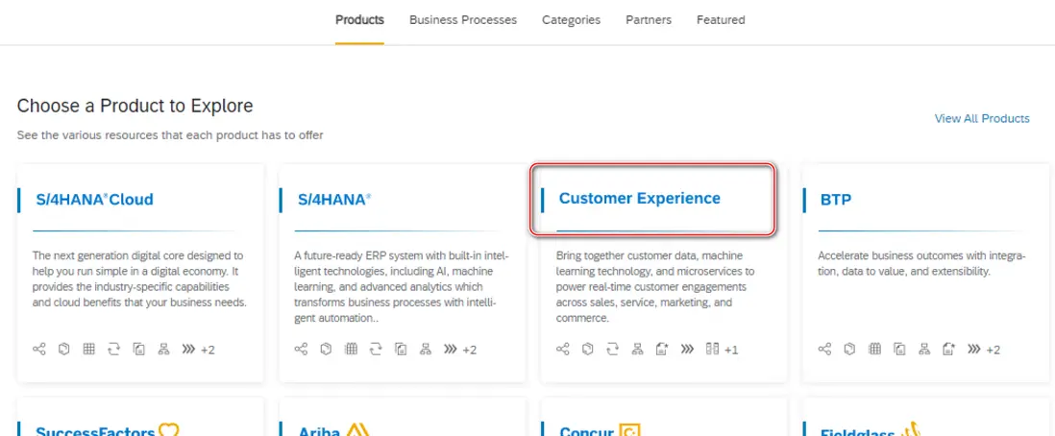Expand the +2 more resources on S/4HANA Cloud
Image resolution: width=1055 pixels, height=436 pixels.
208,350
